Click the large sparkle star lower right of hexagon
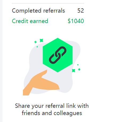Viewport: 124px width, 122px height. point(74,71)
